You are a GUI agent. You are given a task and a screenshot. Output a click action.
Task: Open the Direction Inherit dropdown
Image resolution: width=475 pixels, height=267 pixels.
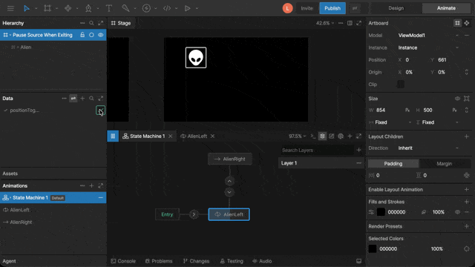click(428, 148)
